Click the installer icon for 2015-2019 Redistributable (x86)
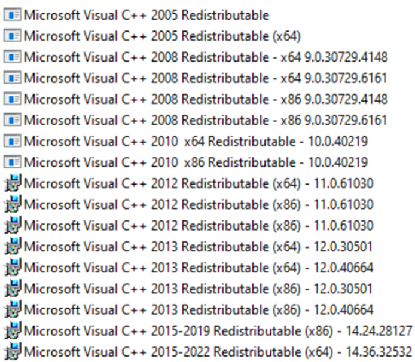Viewport: 415px width, 362px height. (12, 330)
